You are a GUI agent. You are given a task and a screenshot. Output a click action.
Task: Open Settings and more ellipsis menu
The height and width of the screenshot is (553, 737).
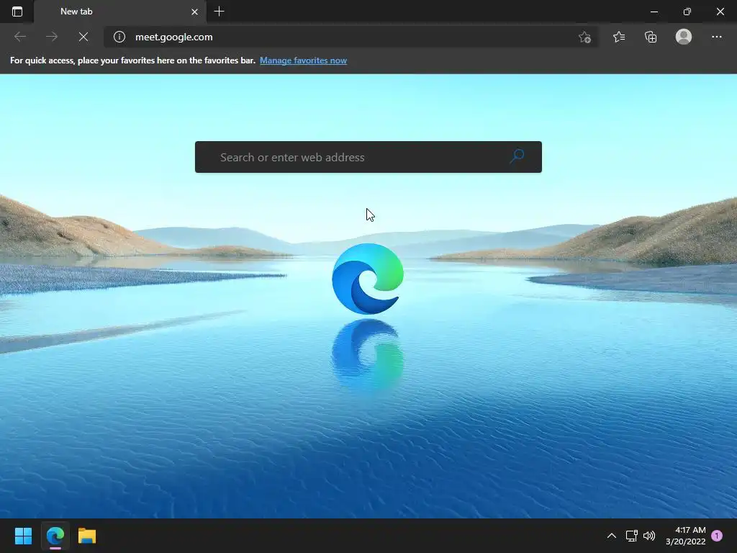716,37
